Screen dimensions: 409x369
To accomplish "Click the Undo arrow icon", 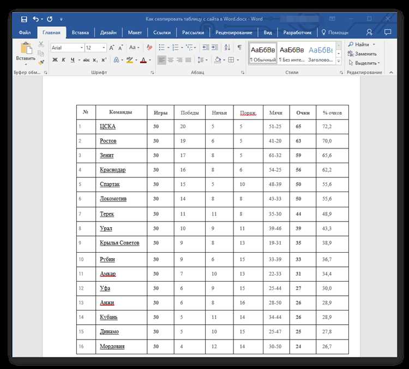I will pos(36,19).
